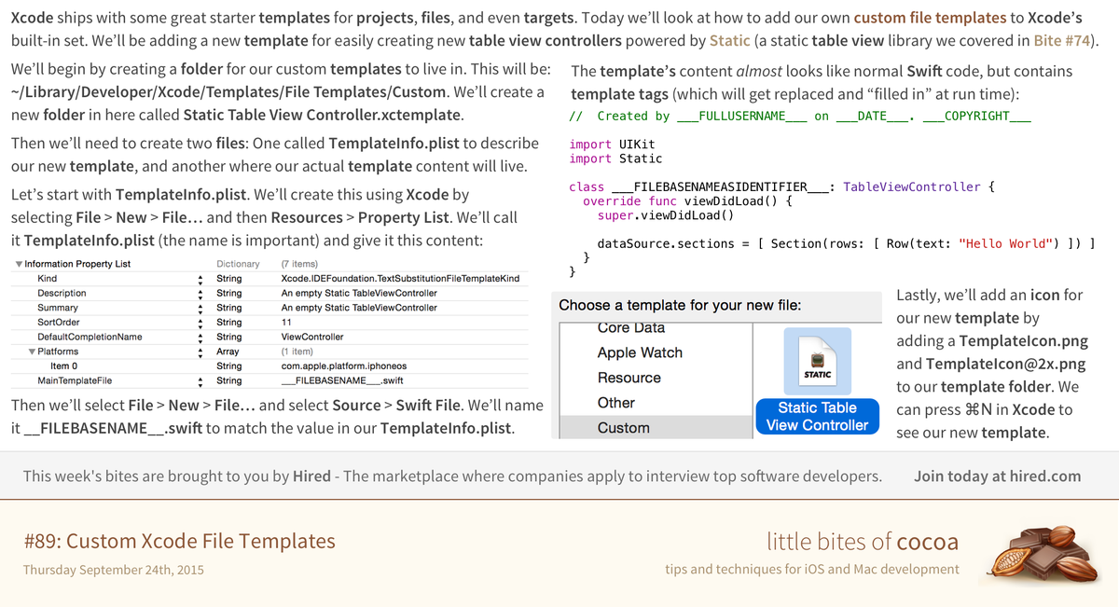Collapse the Information Property List disclosure triangle
The image size is (1119, 607).
coord(19,264)
